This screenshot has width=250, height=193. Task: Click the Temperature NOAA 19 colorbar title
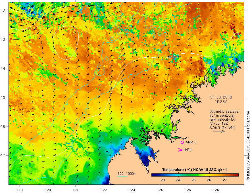(x=194, y=170)
